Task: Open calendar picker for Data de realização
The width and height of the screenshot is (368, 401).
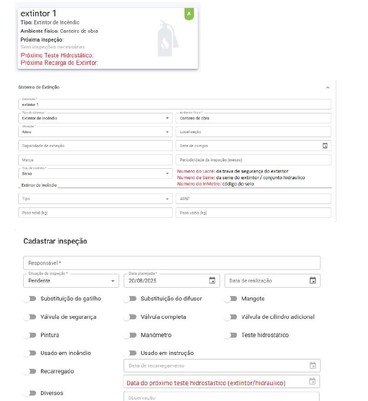Action: (x=313, y=280)
